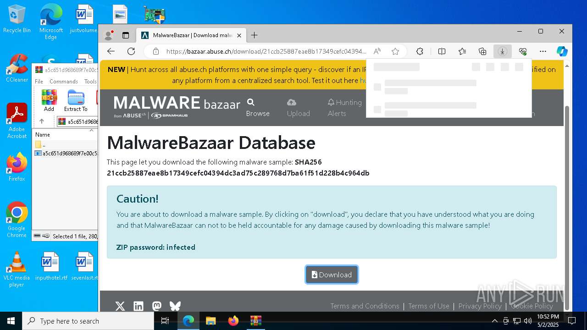This screenshot has width=587, height=330.
Task: Open Copilot sidebar in Edge
Action: coord(562,51)
